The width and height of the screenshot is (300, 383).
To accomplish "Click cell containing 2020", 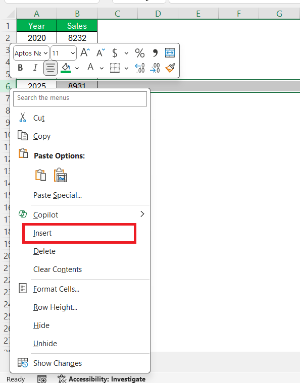I will 37,38.
